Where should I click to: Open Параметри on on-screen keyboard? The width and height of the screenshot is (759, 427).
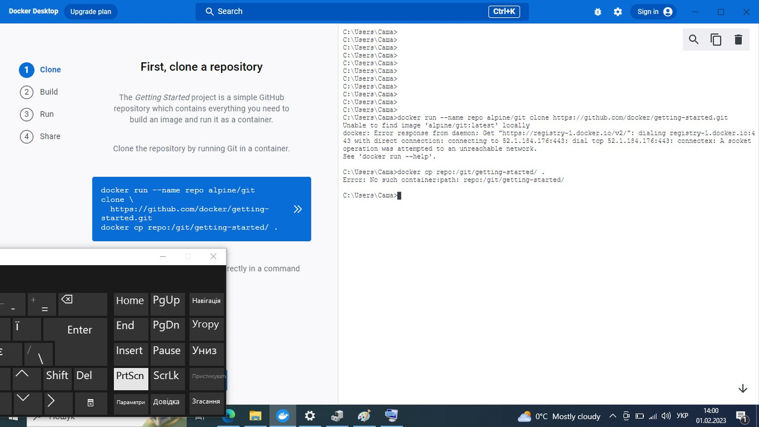point(130,403)
